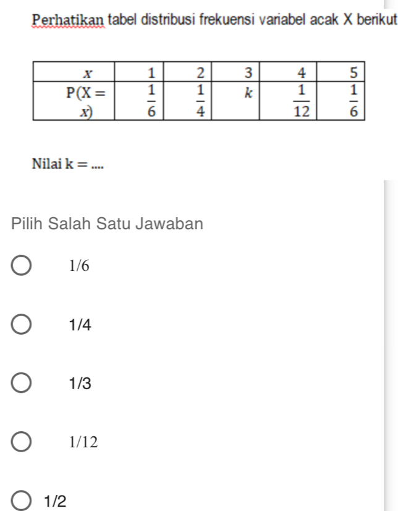Pick the radio button beside 1/3
Viewport: 398px width, 511px height.
21,384
